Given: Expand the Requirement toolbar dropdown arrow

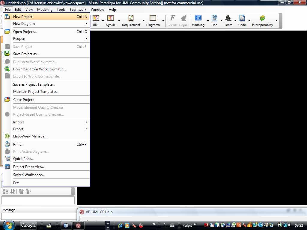Looking at the screenshot, I should [x=143, y=21].
